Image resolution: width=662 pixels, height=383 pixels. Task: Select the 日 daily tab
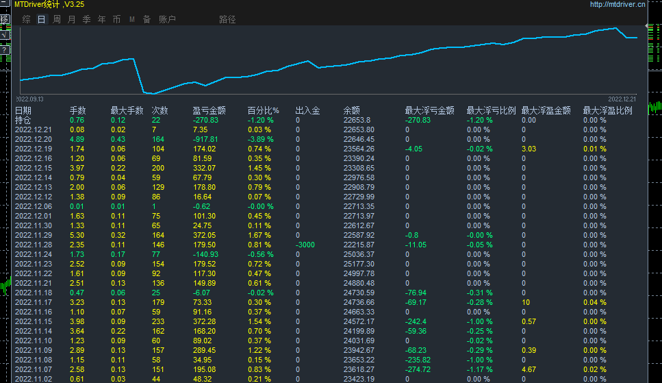(41, 19)
